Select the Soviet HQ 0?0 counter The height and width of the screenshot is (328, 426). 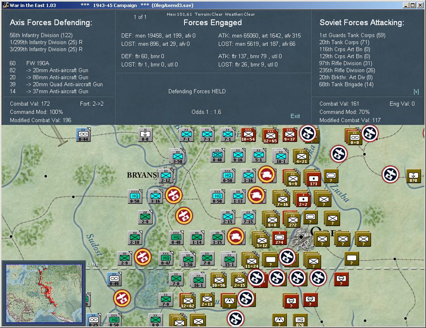click(x=300, y=321)
